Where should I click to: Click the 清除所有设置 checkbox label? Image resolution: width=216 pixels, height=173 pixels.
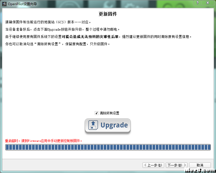[109, 113]
